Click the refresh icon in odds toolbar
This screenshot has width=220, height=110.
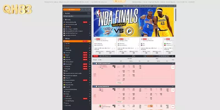tap(133, 56)
